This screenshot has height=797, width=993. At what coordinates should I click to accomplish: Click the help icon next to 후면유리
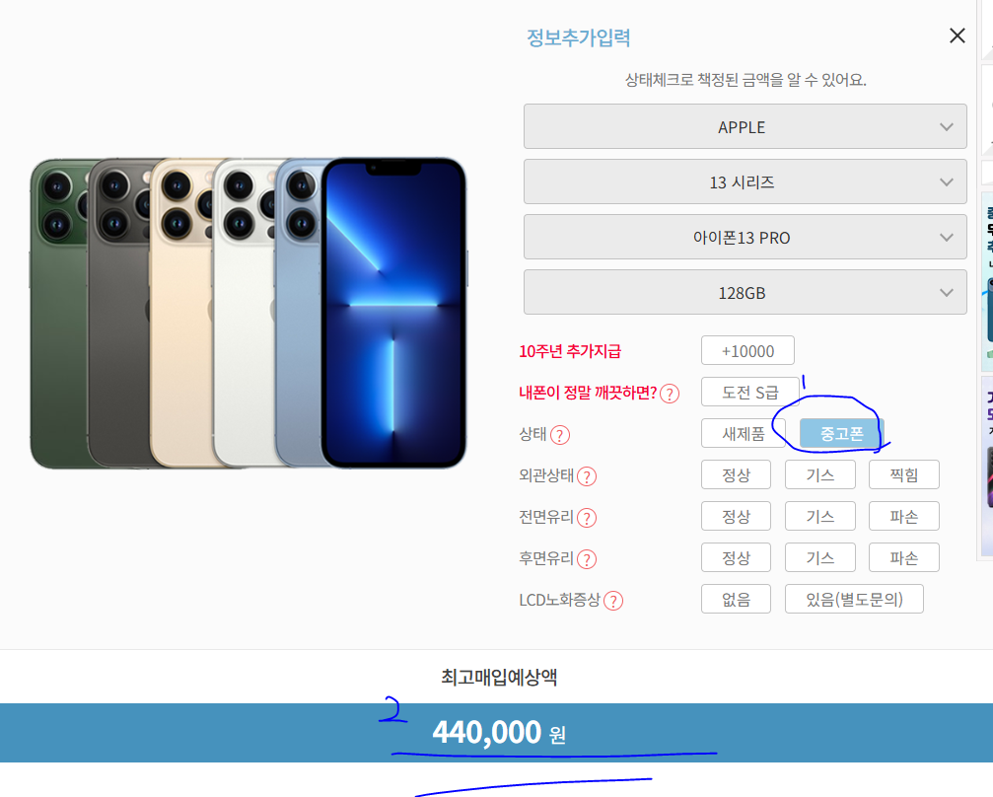[x=587, y=559]
